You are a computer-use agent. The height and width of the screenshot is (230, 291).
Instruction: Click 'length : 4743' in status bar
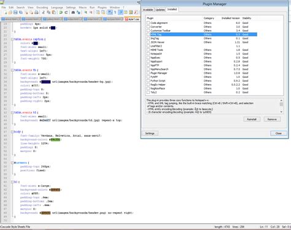(222, 227)
